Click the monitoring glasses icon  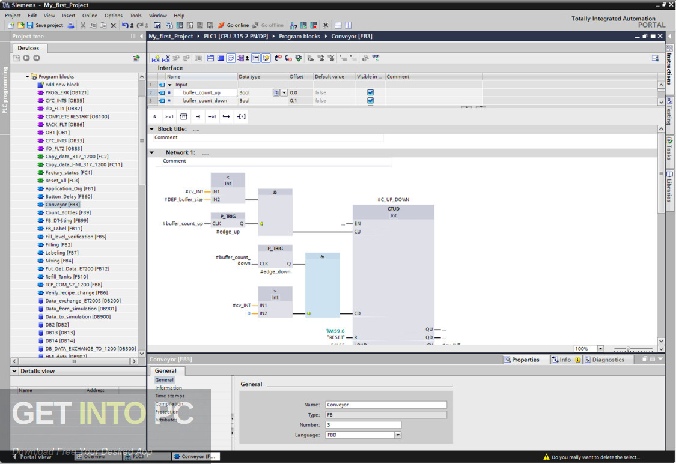(x=376, y=57)
